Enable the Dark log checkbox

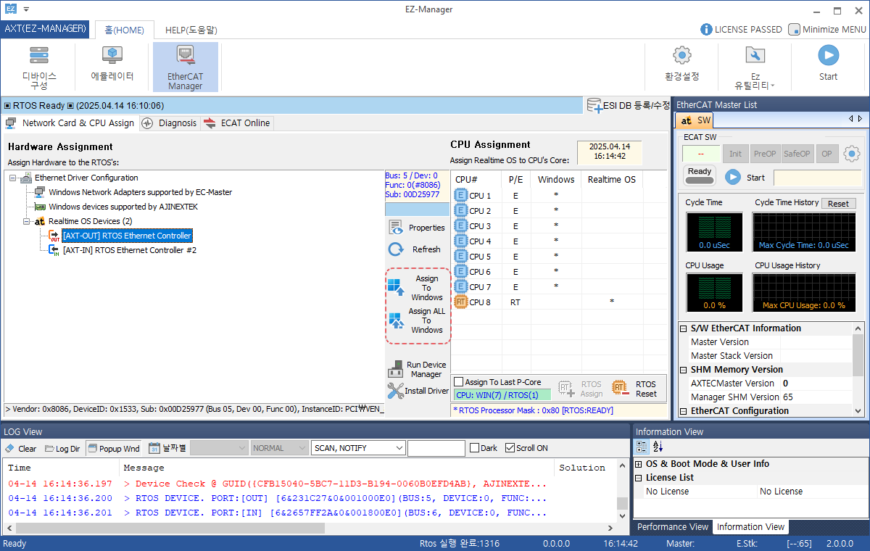tap(475, 448)
